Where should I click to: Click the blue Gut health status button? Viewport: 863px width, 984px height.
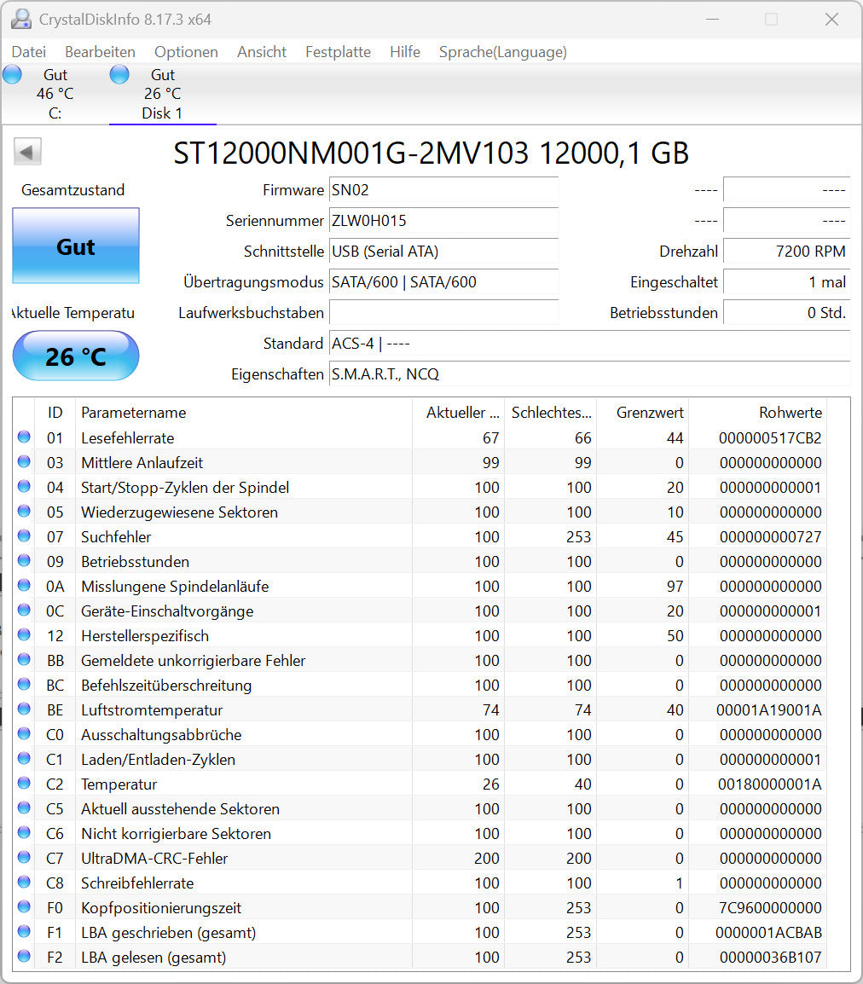point(75,246)
